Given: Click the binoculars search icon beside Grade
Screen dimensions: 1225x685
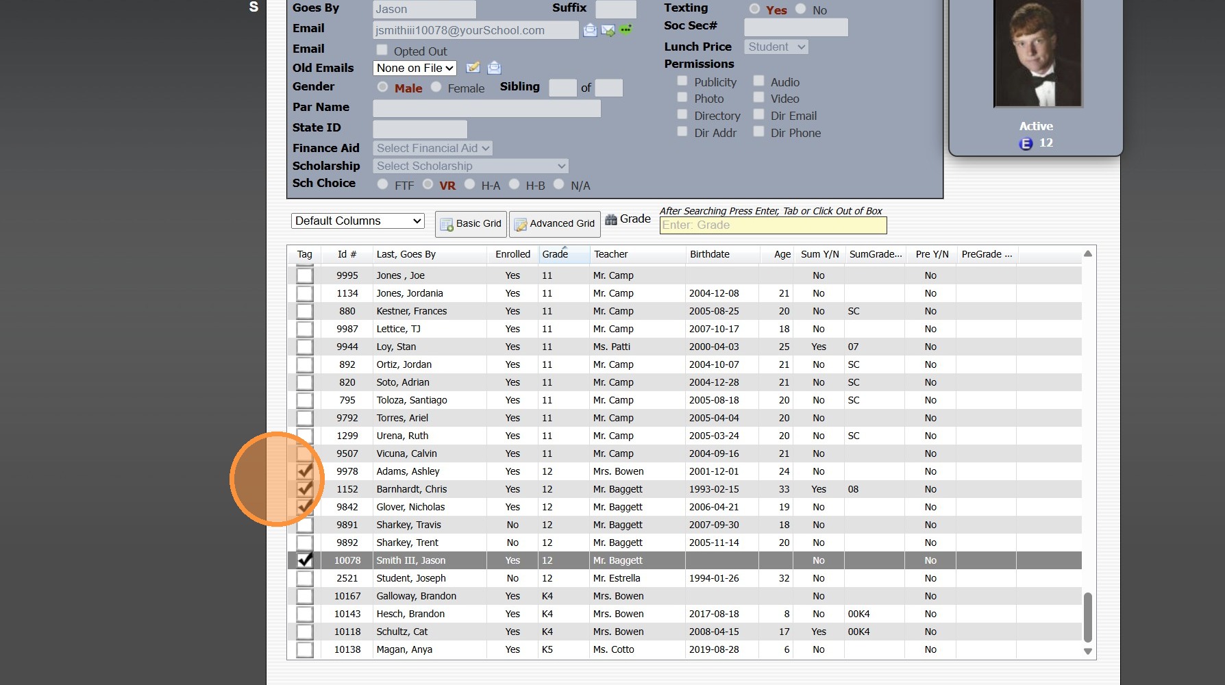Looking at the screenshot, I should [x=611, y=219].
